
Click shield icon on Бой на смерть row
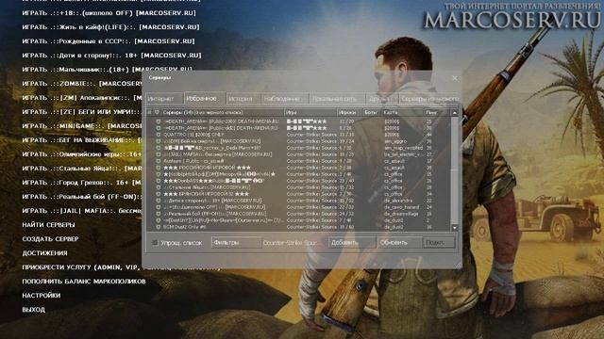click(x=159, y=141)
